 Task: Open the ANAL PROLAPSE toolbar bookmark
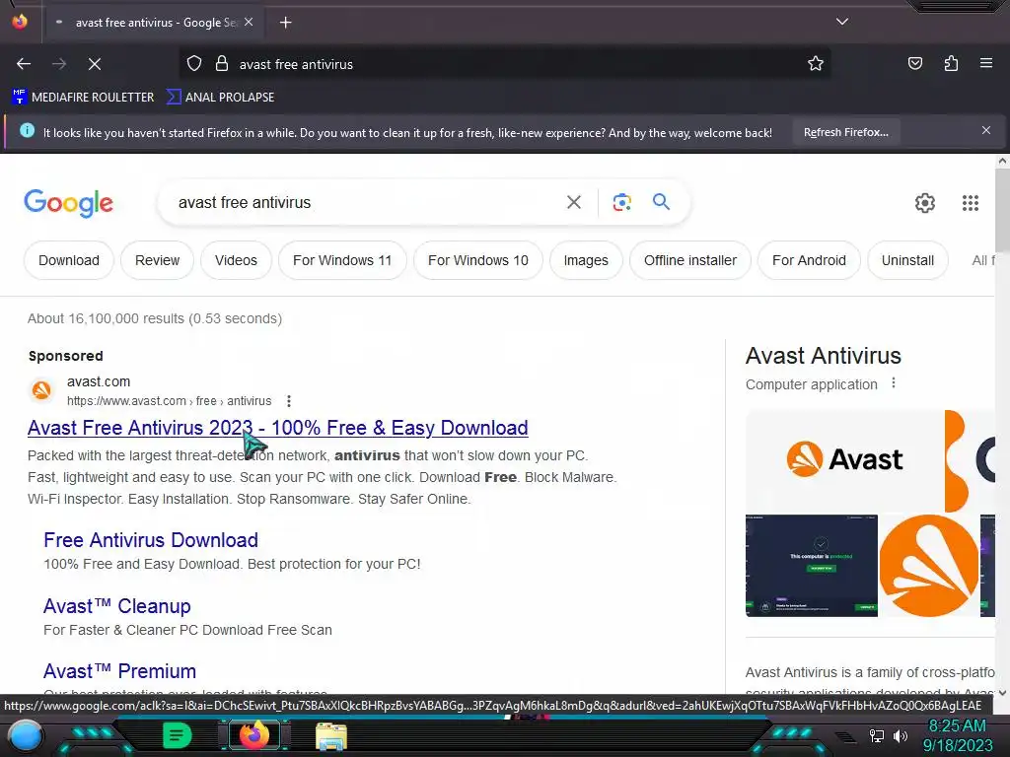click(220, 98)
